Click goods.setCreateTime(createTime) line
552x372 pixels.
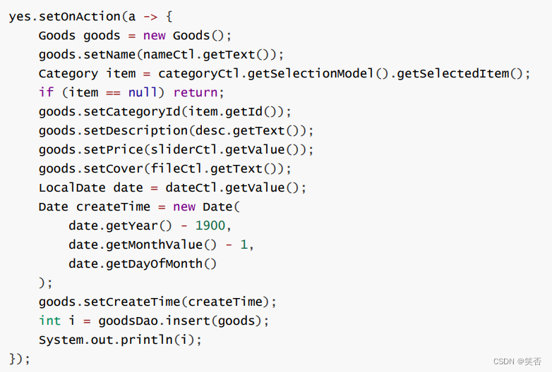click(x=157, y=302)
